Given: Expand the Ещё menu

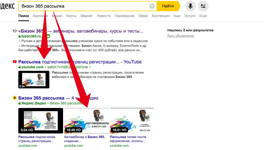Looking at the screenshot, I should [203, 16].
